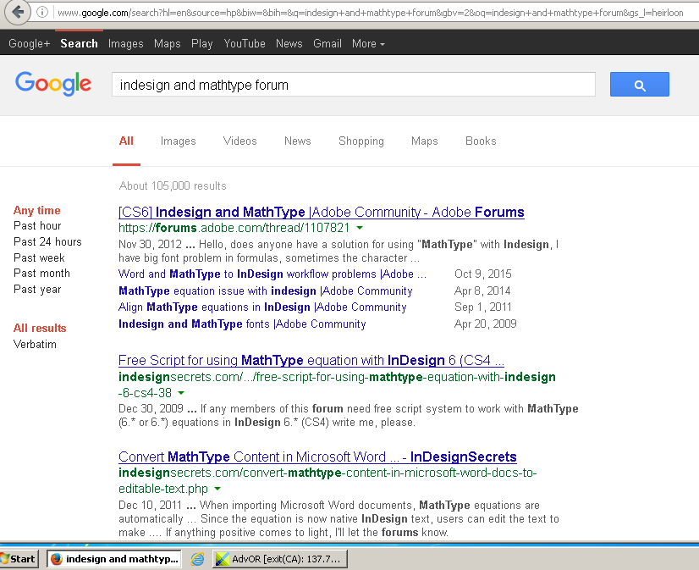Open Google+ in the top bar
The image size is (699, 570).
coord(30,44)
